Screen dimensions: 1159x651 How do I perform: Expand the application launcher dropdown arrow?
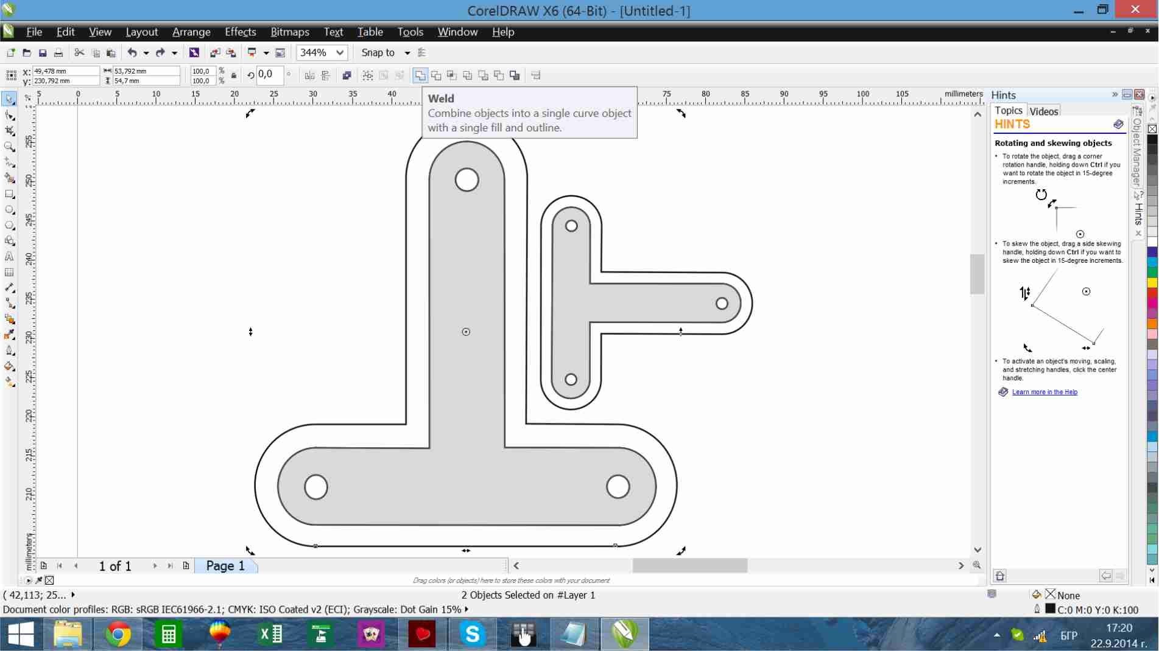pyautogui.click(x=266, y=53)
